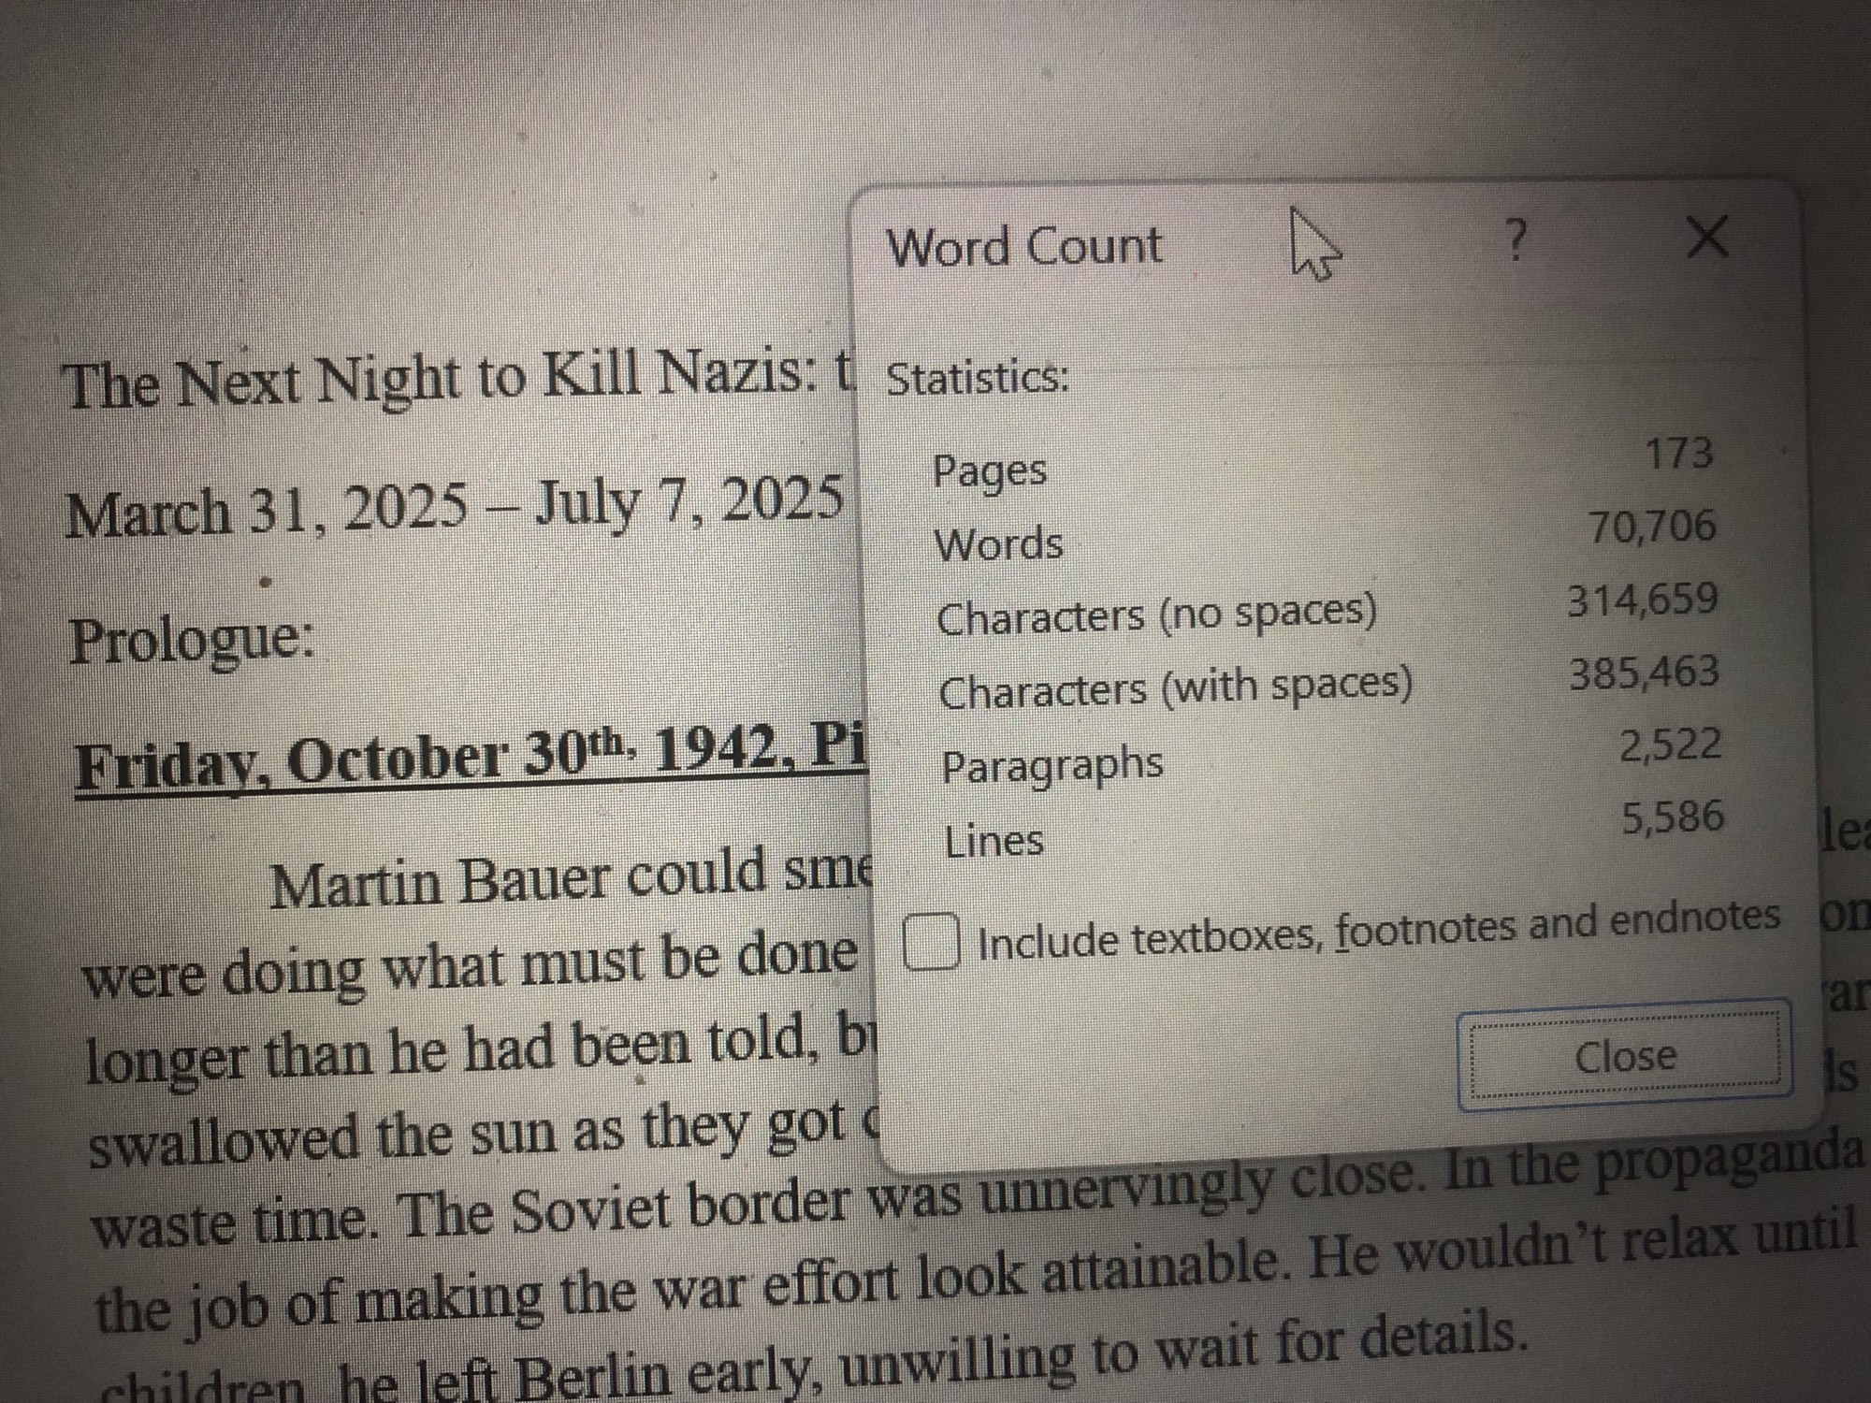Select the Pages count value 173
The image size is (1871, 1403).
[1678, 453]
